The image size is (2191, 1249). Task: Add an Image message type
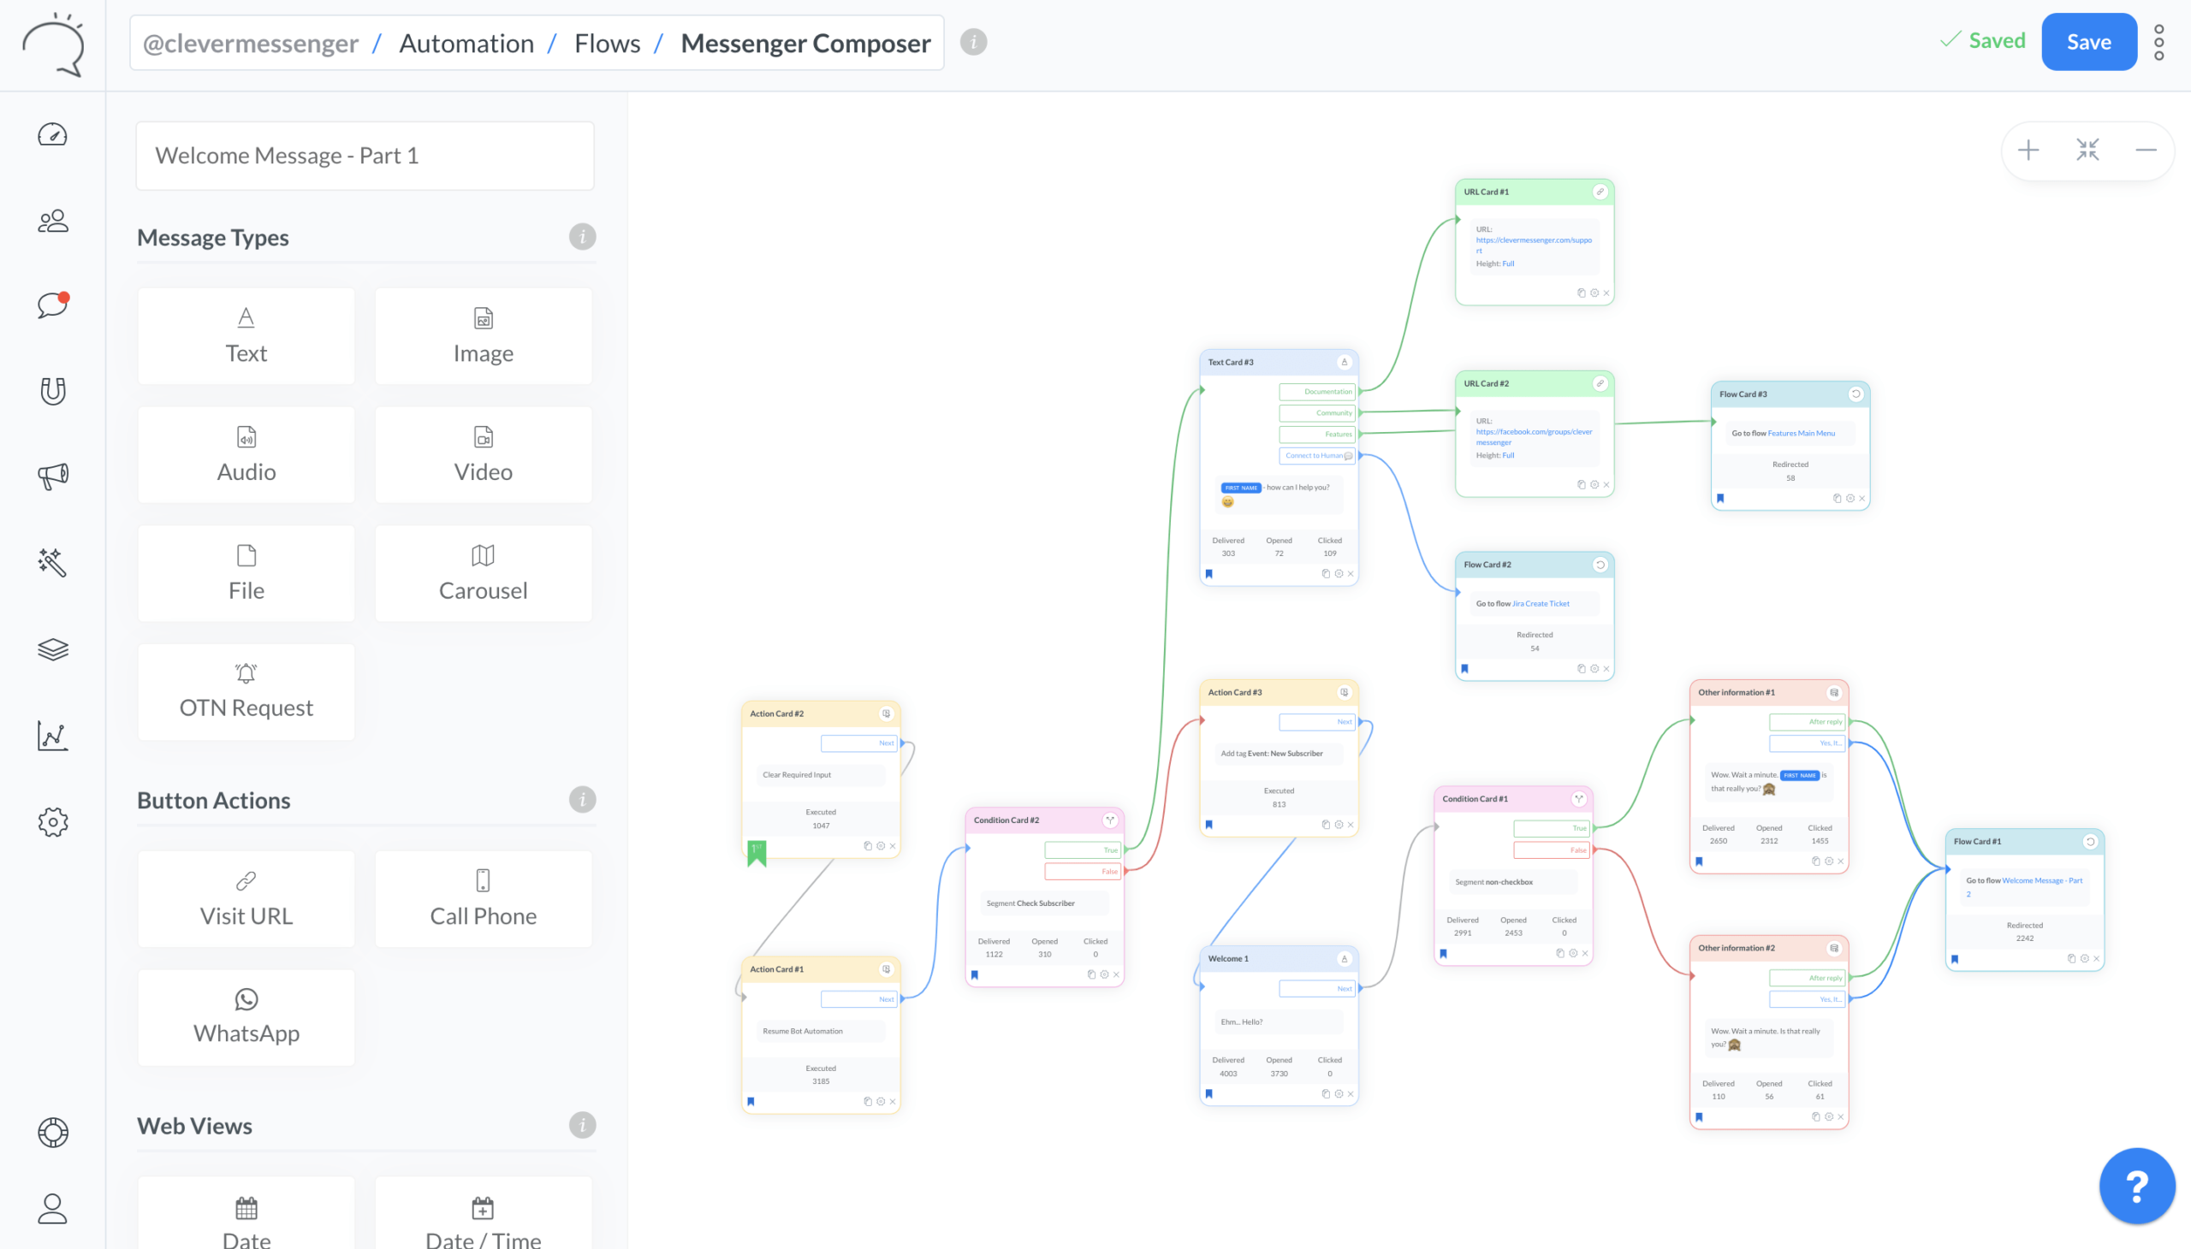[x=484, y=336]
